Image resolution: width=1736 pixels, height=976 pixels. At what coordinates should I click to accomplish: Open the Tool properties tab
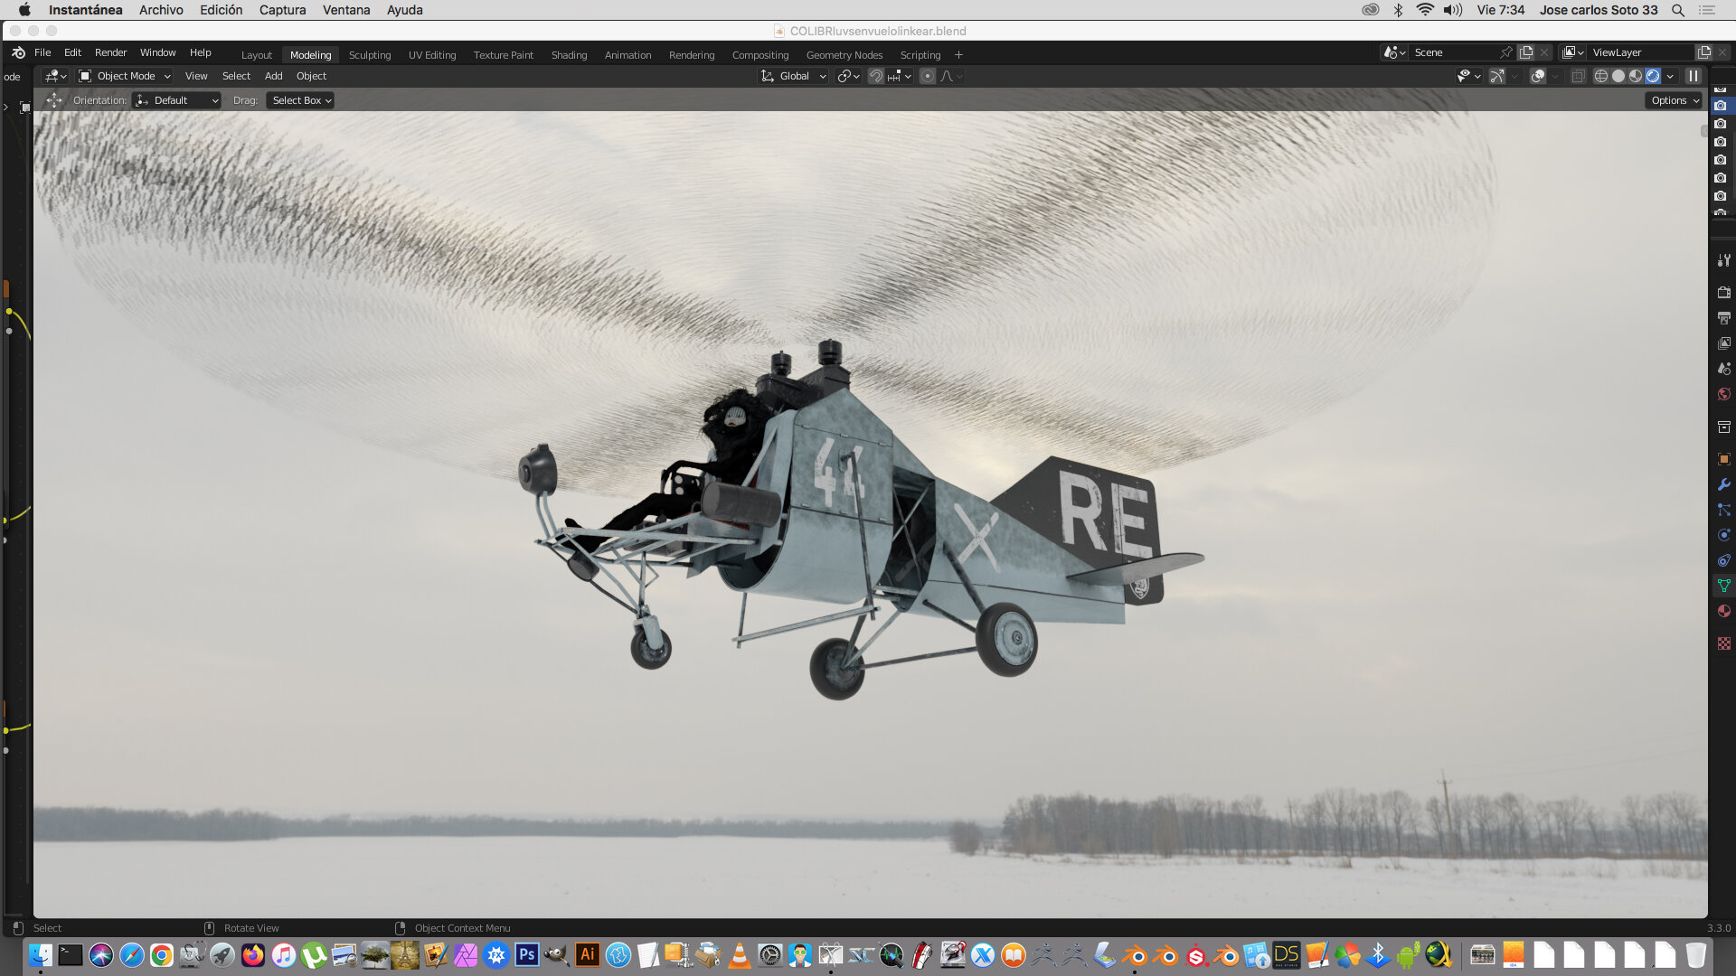(x=1723, y=261)
